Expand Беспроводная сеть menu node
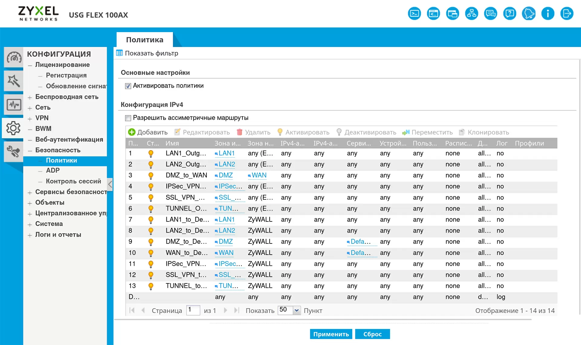This screenshot has height=345, width=581. click(x=30, y=97)
